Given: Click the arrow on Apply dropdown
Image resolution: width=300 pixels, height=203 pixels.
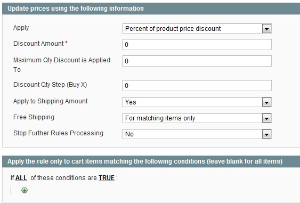Looking at the screenshot, I should (x=266, y=29).
